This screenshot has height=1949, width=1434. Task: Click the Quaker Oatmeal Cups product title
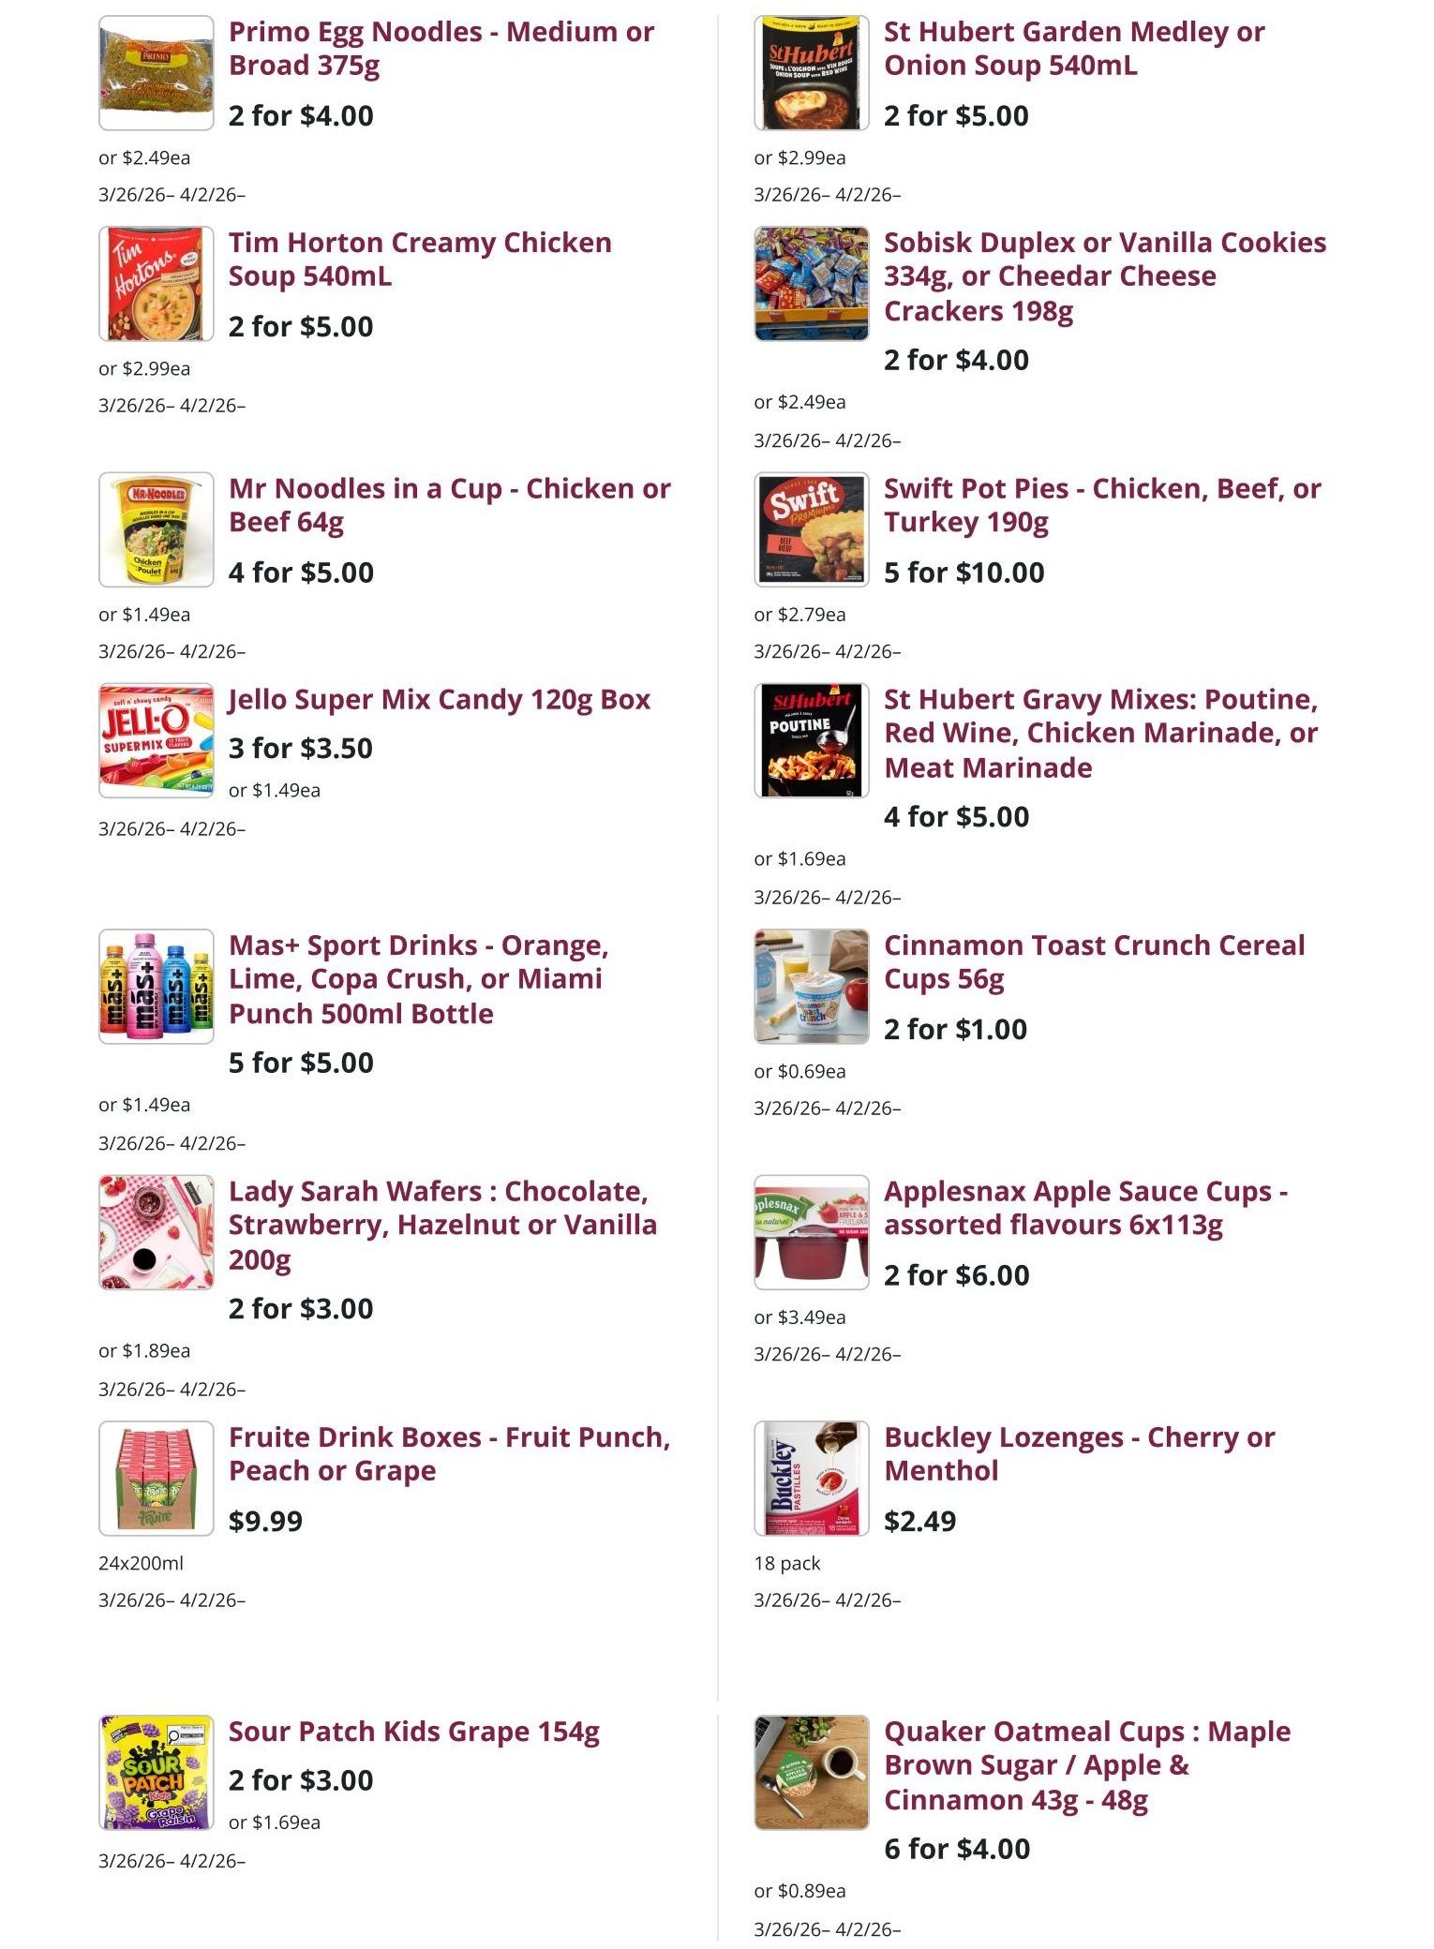1086,1765
